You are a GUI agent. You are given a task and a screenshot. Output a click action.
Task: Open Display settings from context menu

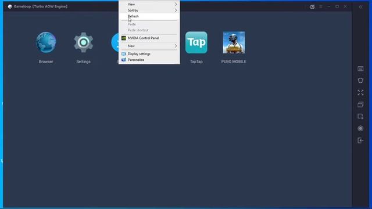click(x=149, y=54)
